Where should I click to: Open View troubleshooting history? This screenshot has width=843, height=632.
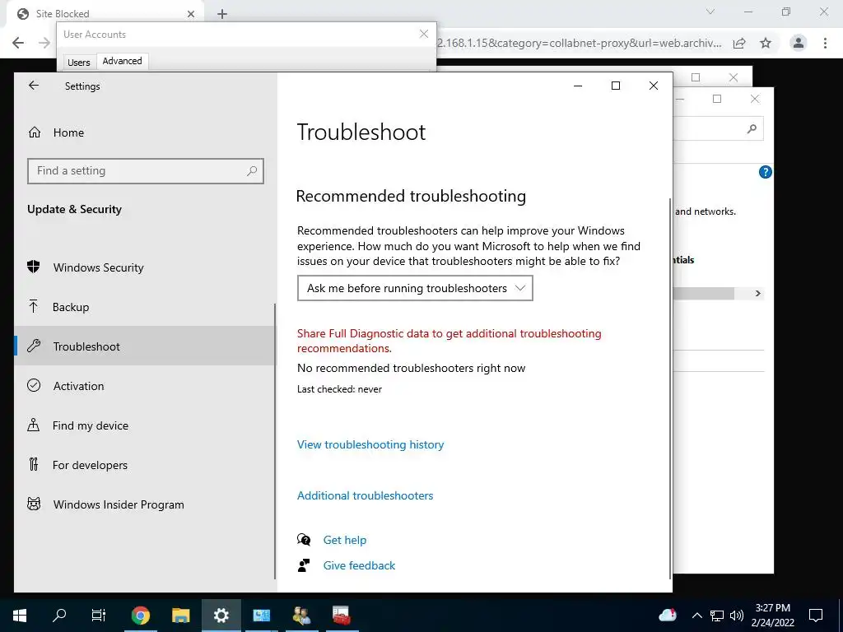tap(370, 444)
